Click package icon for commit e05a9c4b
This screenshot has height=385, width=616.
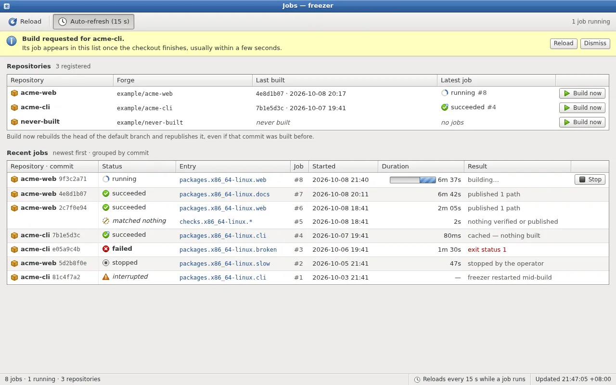coord(14,249)
